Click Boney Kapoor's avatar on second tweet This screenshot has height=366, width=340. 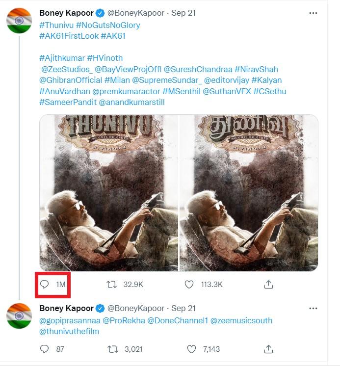[x=19, y=316]
